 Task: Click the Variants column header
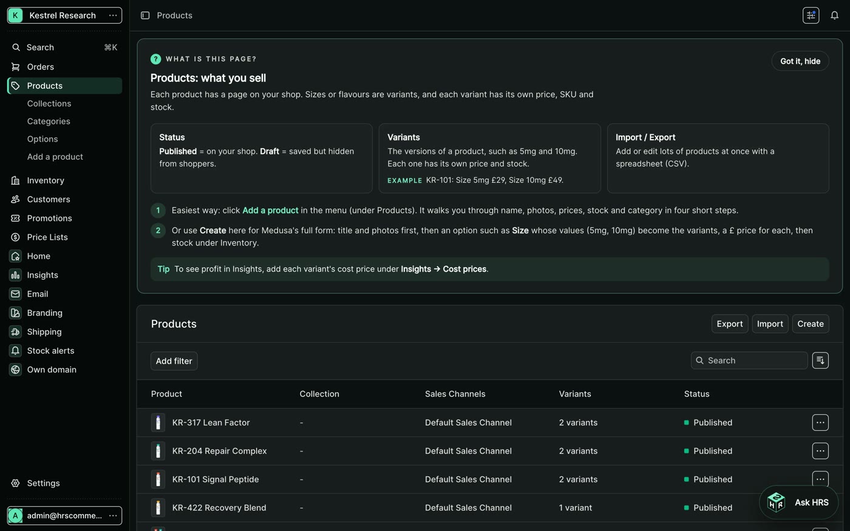click(575, 394)
